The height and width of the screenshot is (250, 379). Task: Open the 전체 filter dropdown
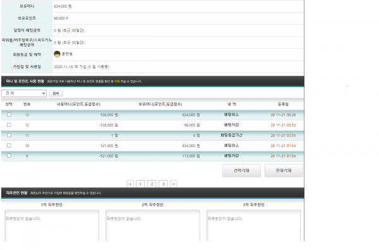[24, 93]
